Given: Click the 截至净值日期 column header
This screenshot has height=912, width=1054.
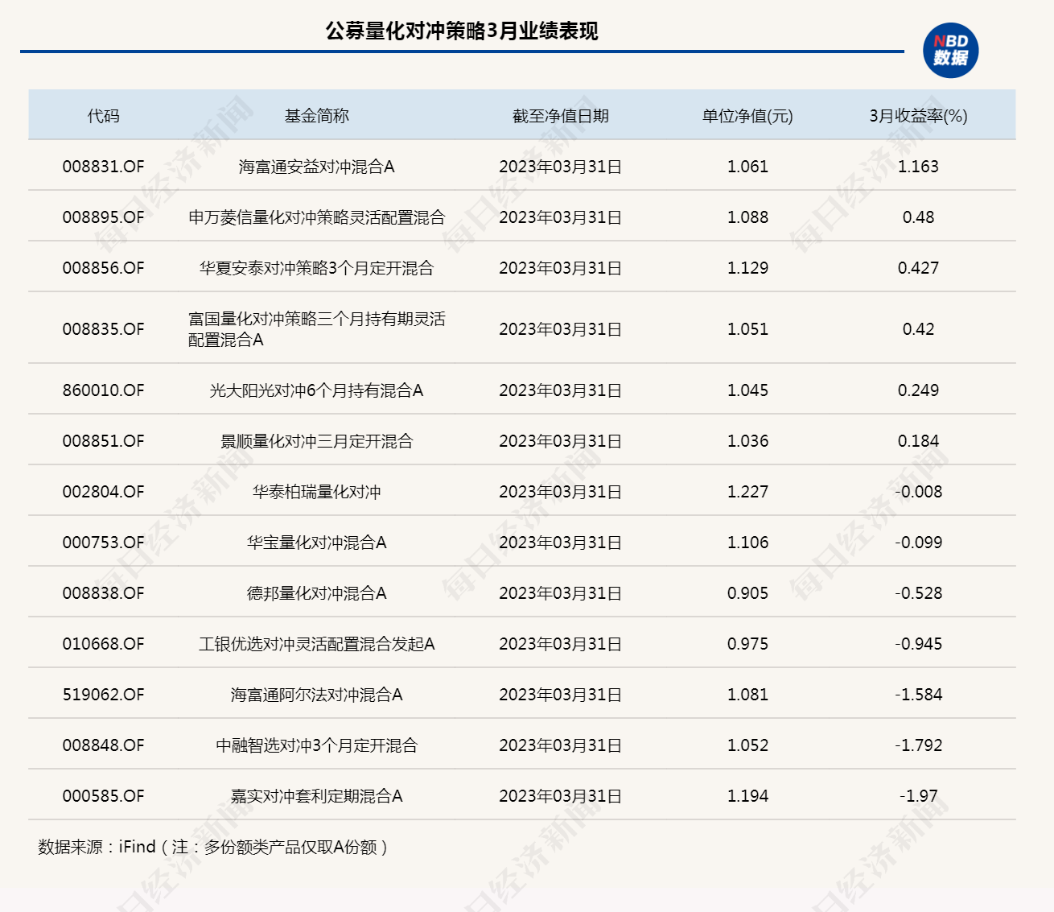Looking at the screenshot, I should (561, 116).
